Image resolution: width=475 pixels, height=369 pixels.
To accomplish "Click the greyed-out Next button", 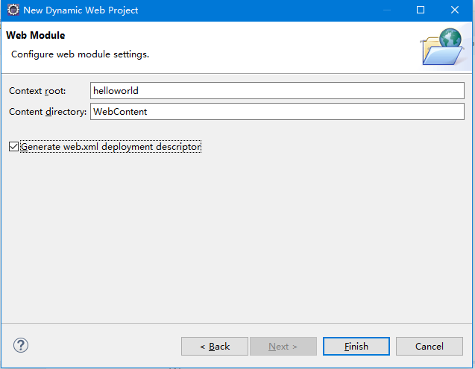I will click(283, 347).
